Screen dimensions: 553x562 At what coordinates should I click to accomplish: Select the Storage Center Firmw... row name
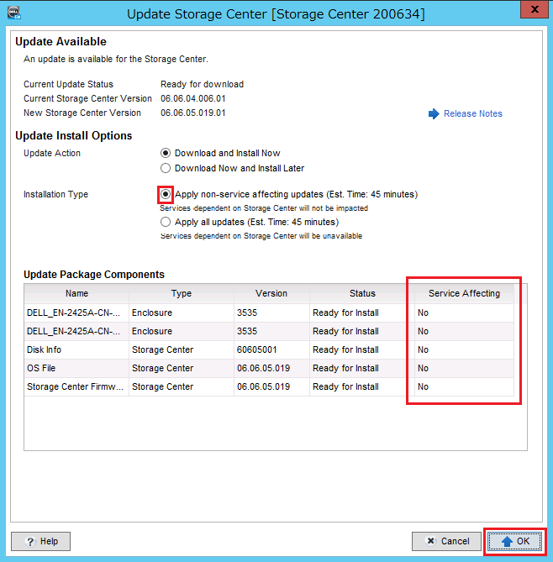[x=75, y=386]
